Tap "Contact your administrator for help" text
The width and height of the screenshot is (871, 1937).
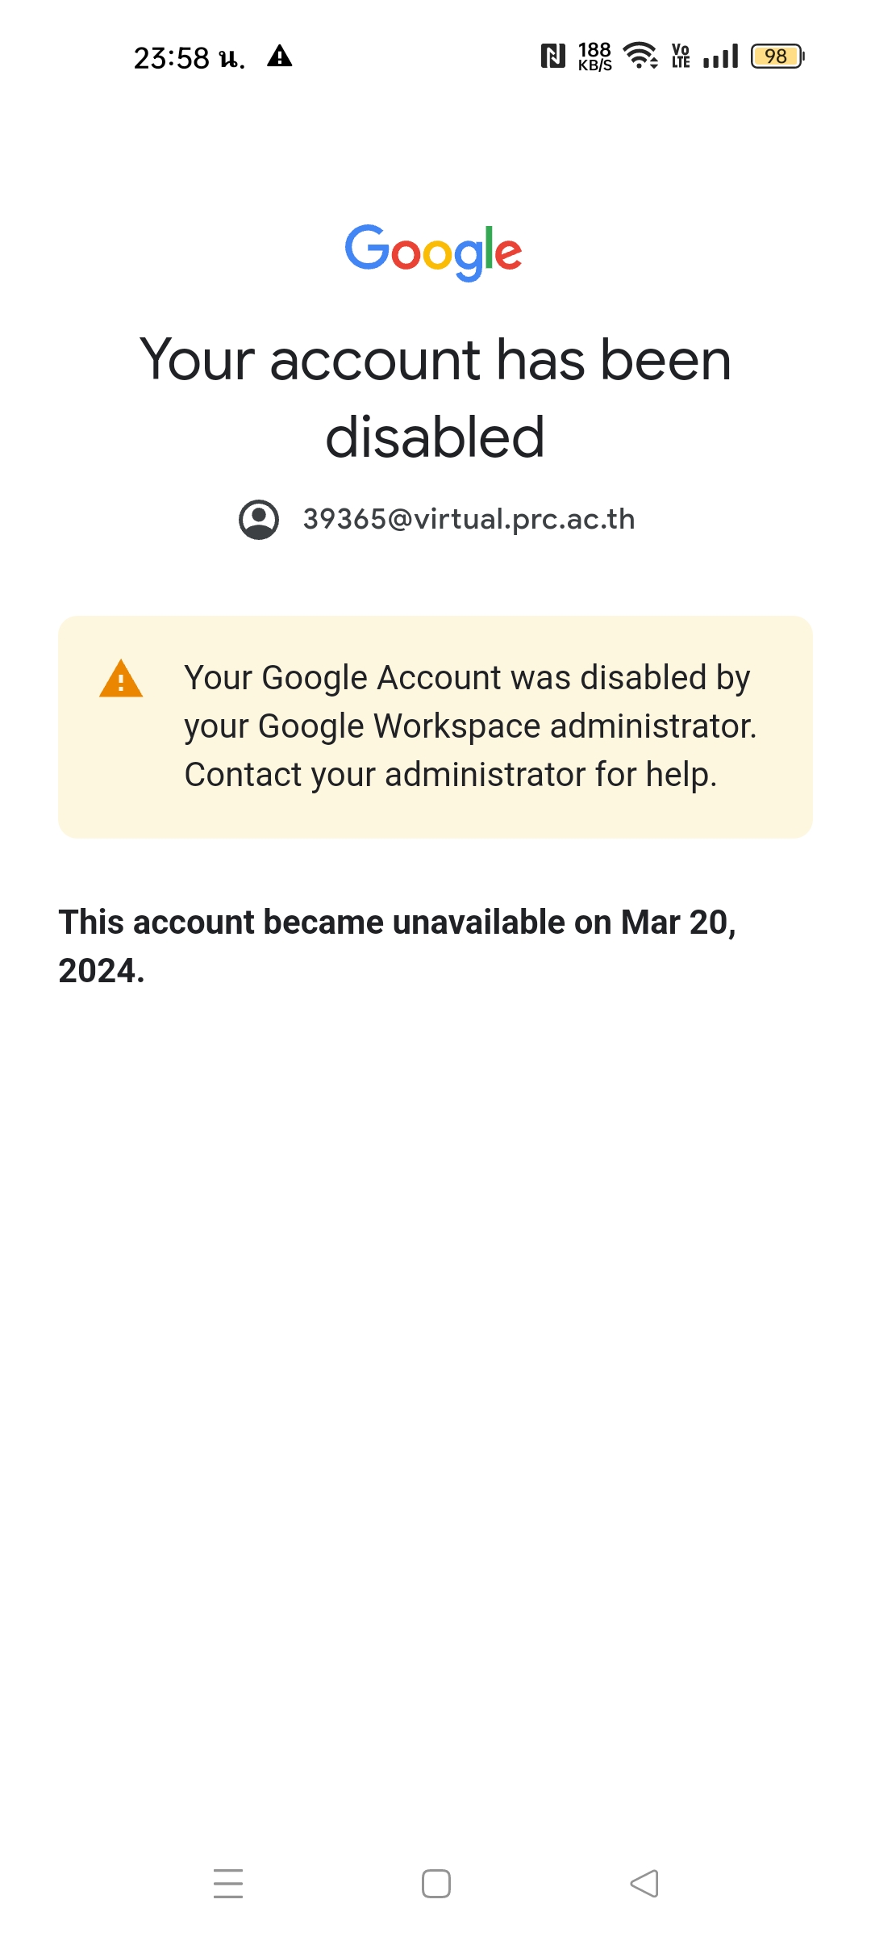tap(450, 775)
